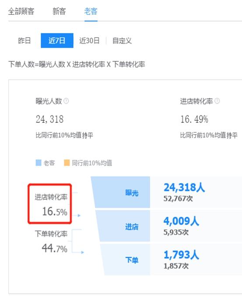242x308 pixels.
Task: Click the 16.49% conversion rate value
Action: (194, 119)
